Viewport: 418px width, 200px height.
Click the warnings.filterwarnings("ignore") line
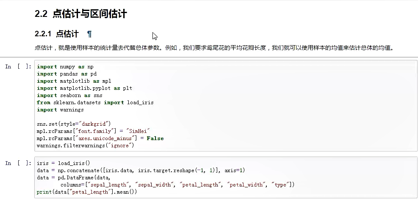tap(85, 145)
